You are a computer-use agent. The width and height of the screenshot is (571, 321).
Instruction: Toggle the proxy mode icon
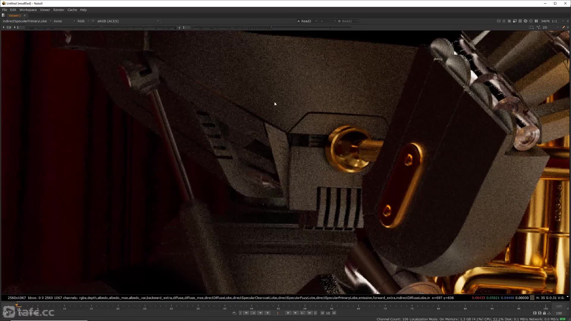point(504,21)
